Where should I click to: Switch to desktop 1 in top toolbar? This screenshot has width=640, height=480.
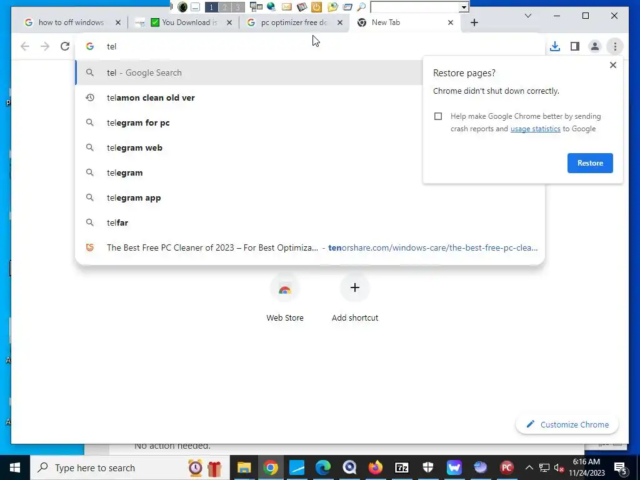[211, 7]
